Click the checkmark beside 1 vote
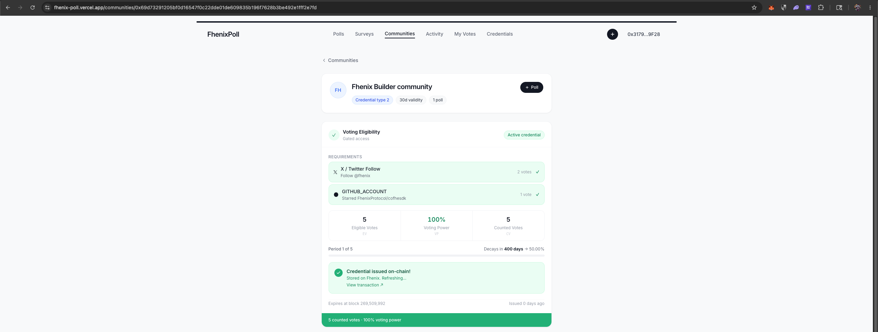This screenshot has width=878, height=332. click(537, 195)
